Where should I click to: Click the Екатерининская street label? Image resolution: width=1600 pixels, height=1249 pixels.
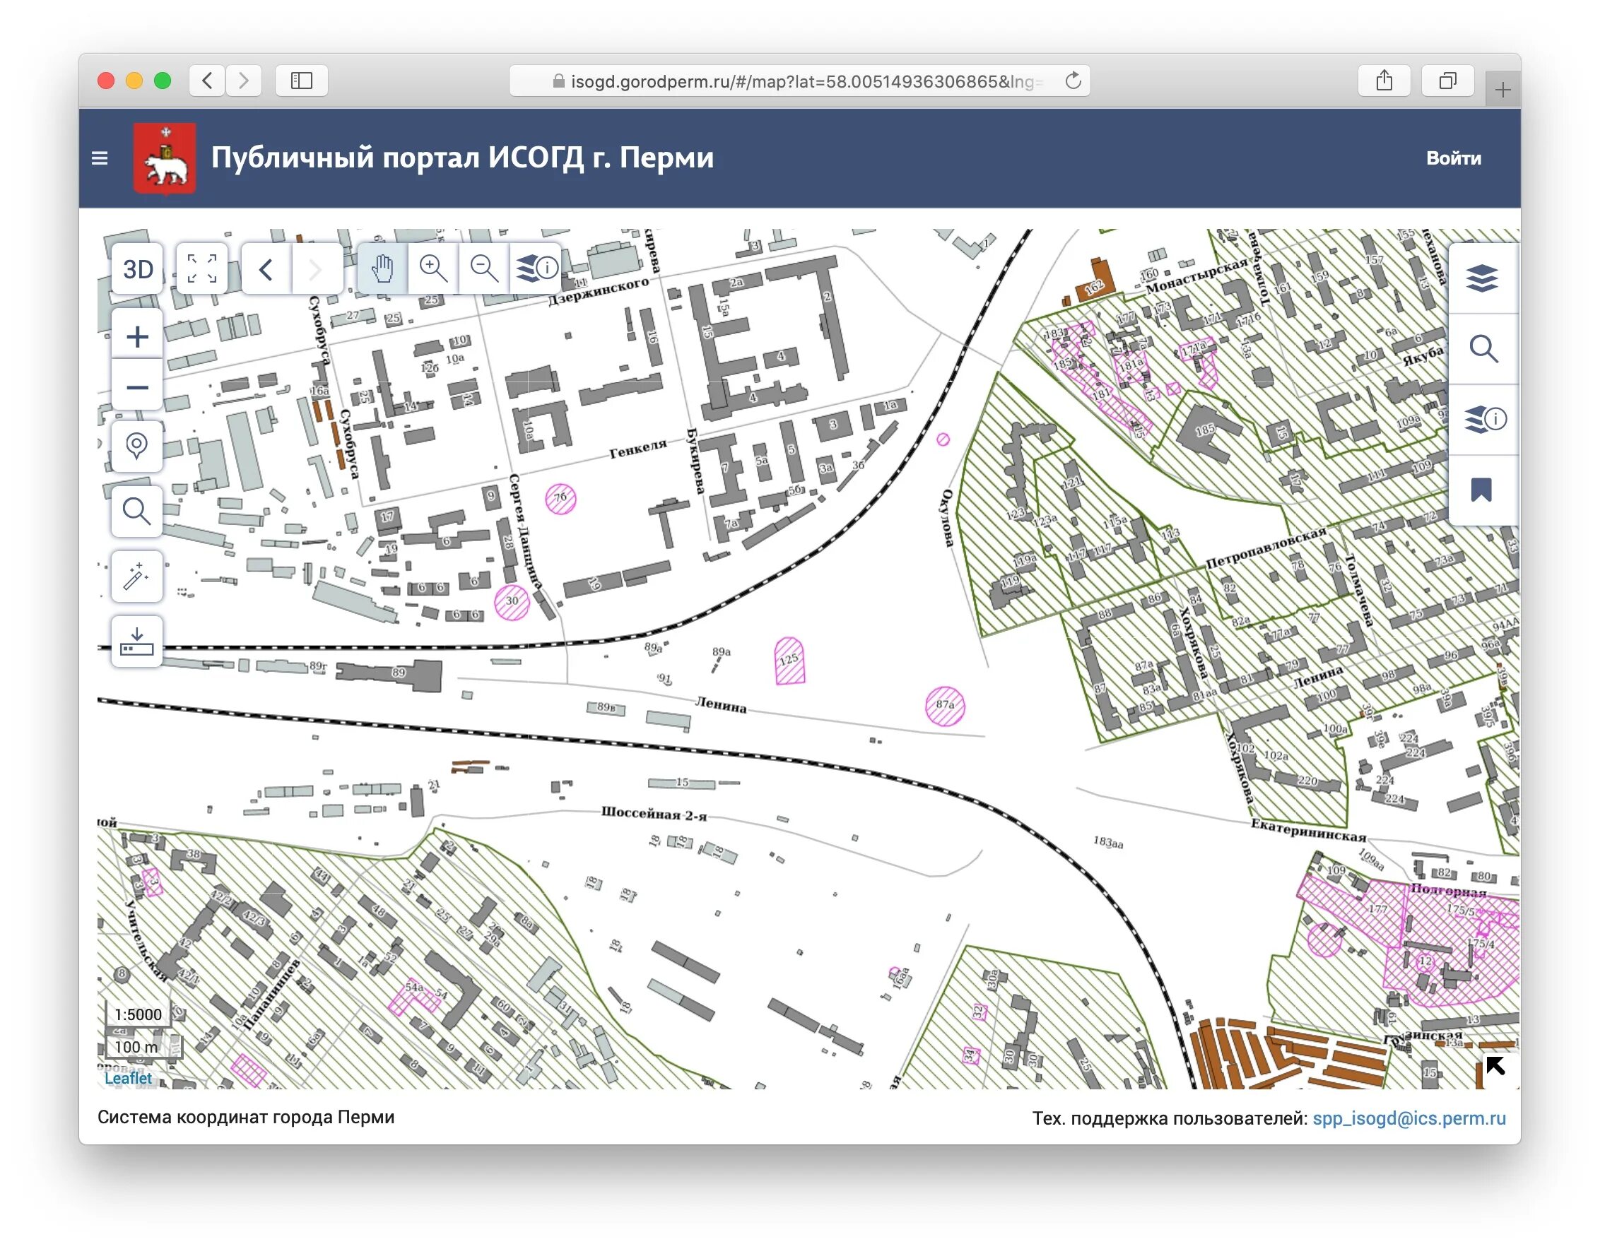tap(1308, 829)
